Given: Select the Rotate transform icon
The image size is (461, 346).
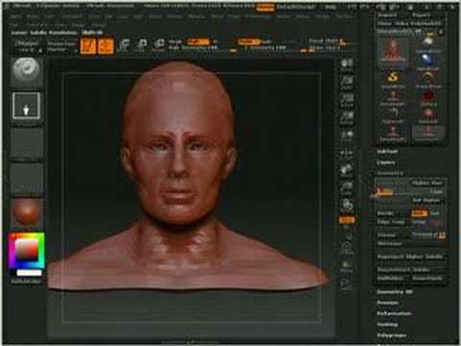Looking at the screenshot, I should [158, 46].
